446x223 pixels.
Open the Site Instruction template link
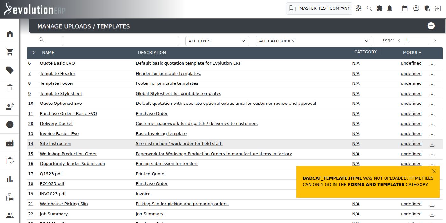pos(55,144)
